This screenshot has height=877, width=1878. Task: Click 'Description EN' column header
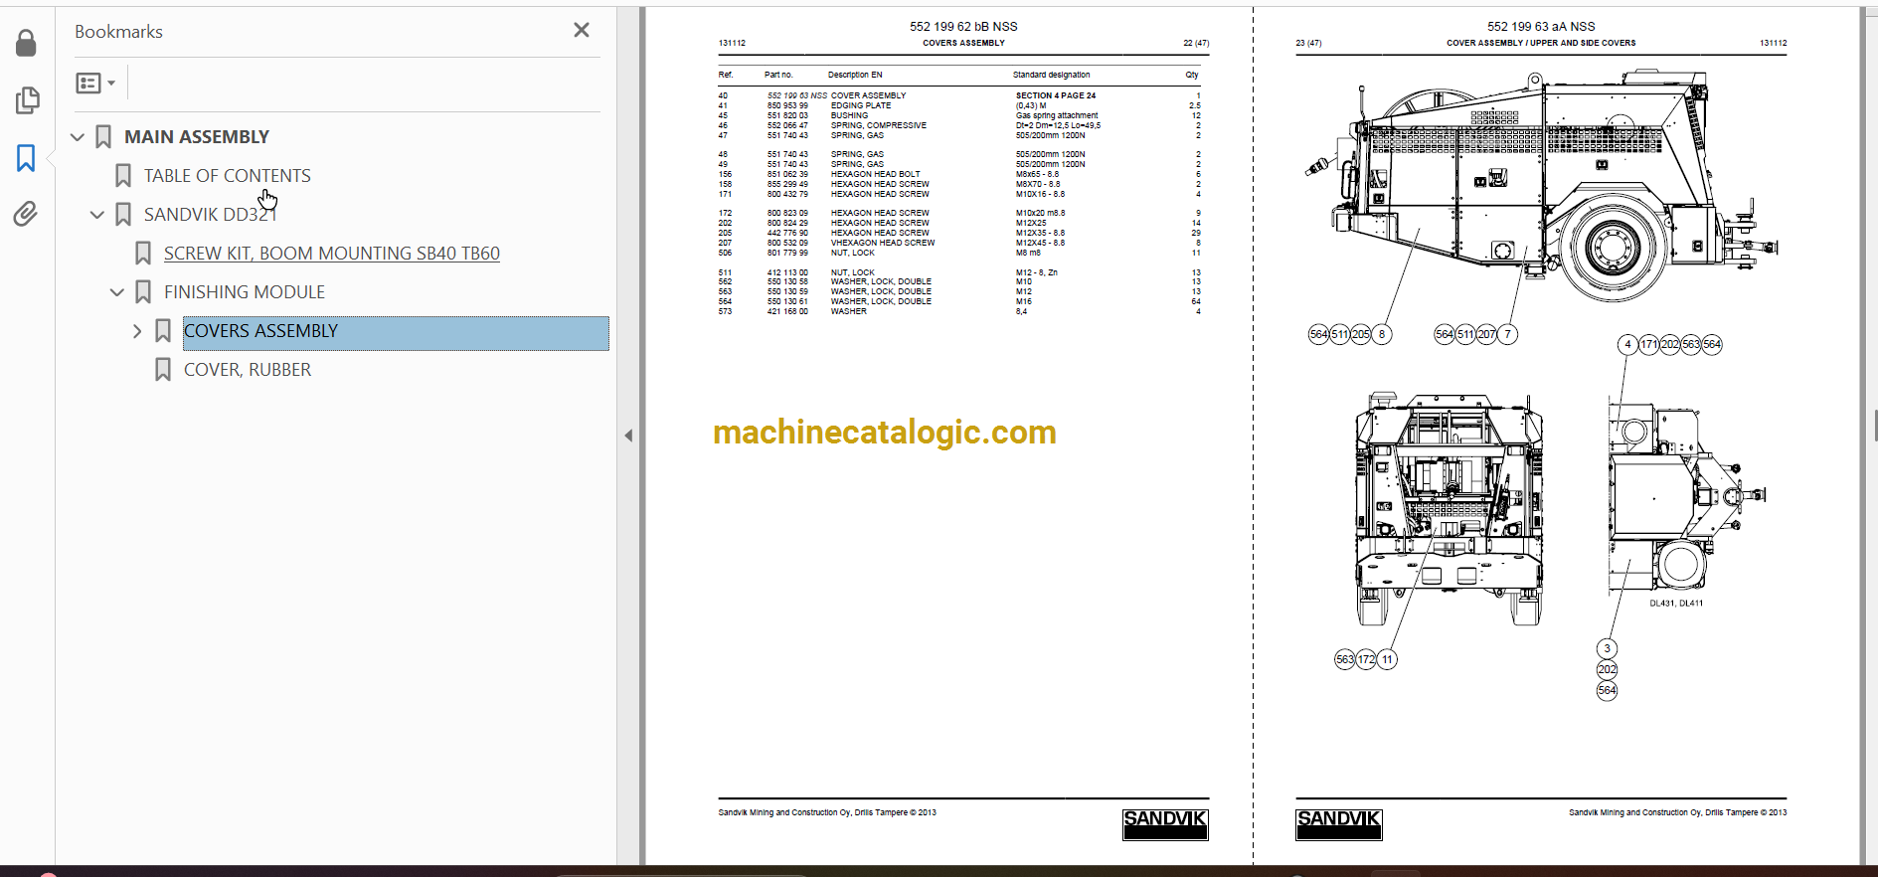855,75
